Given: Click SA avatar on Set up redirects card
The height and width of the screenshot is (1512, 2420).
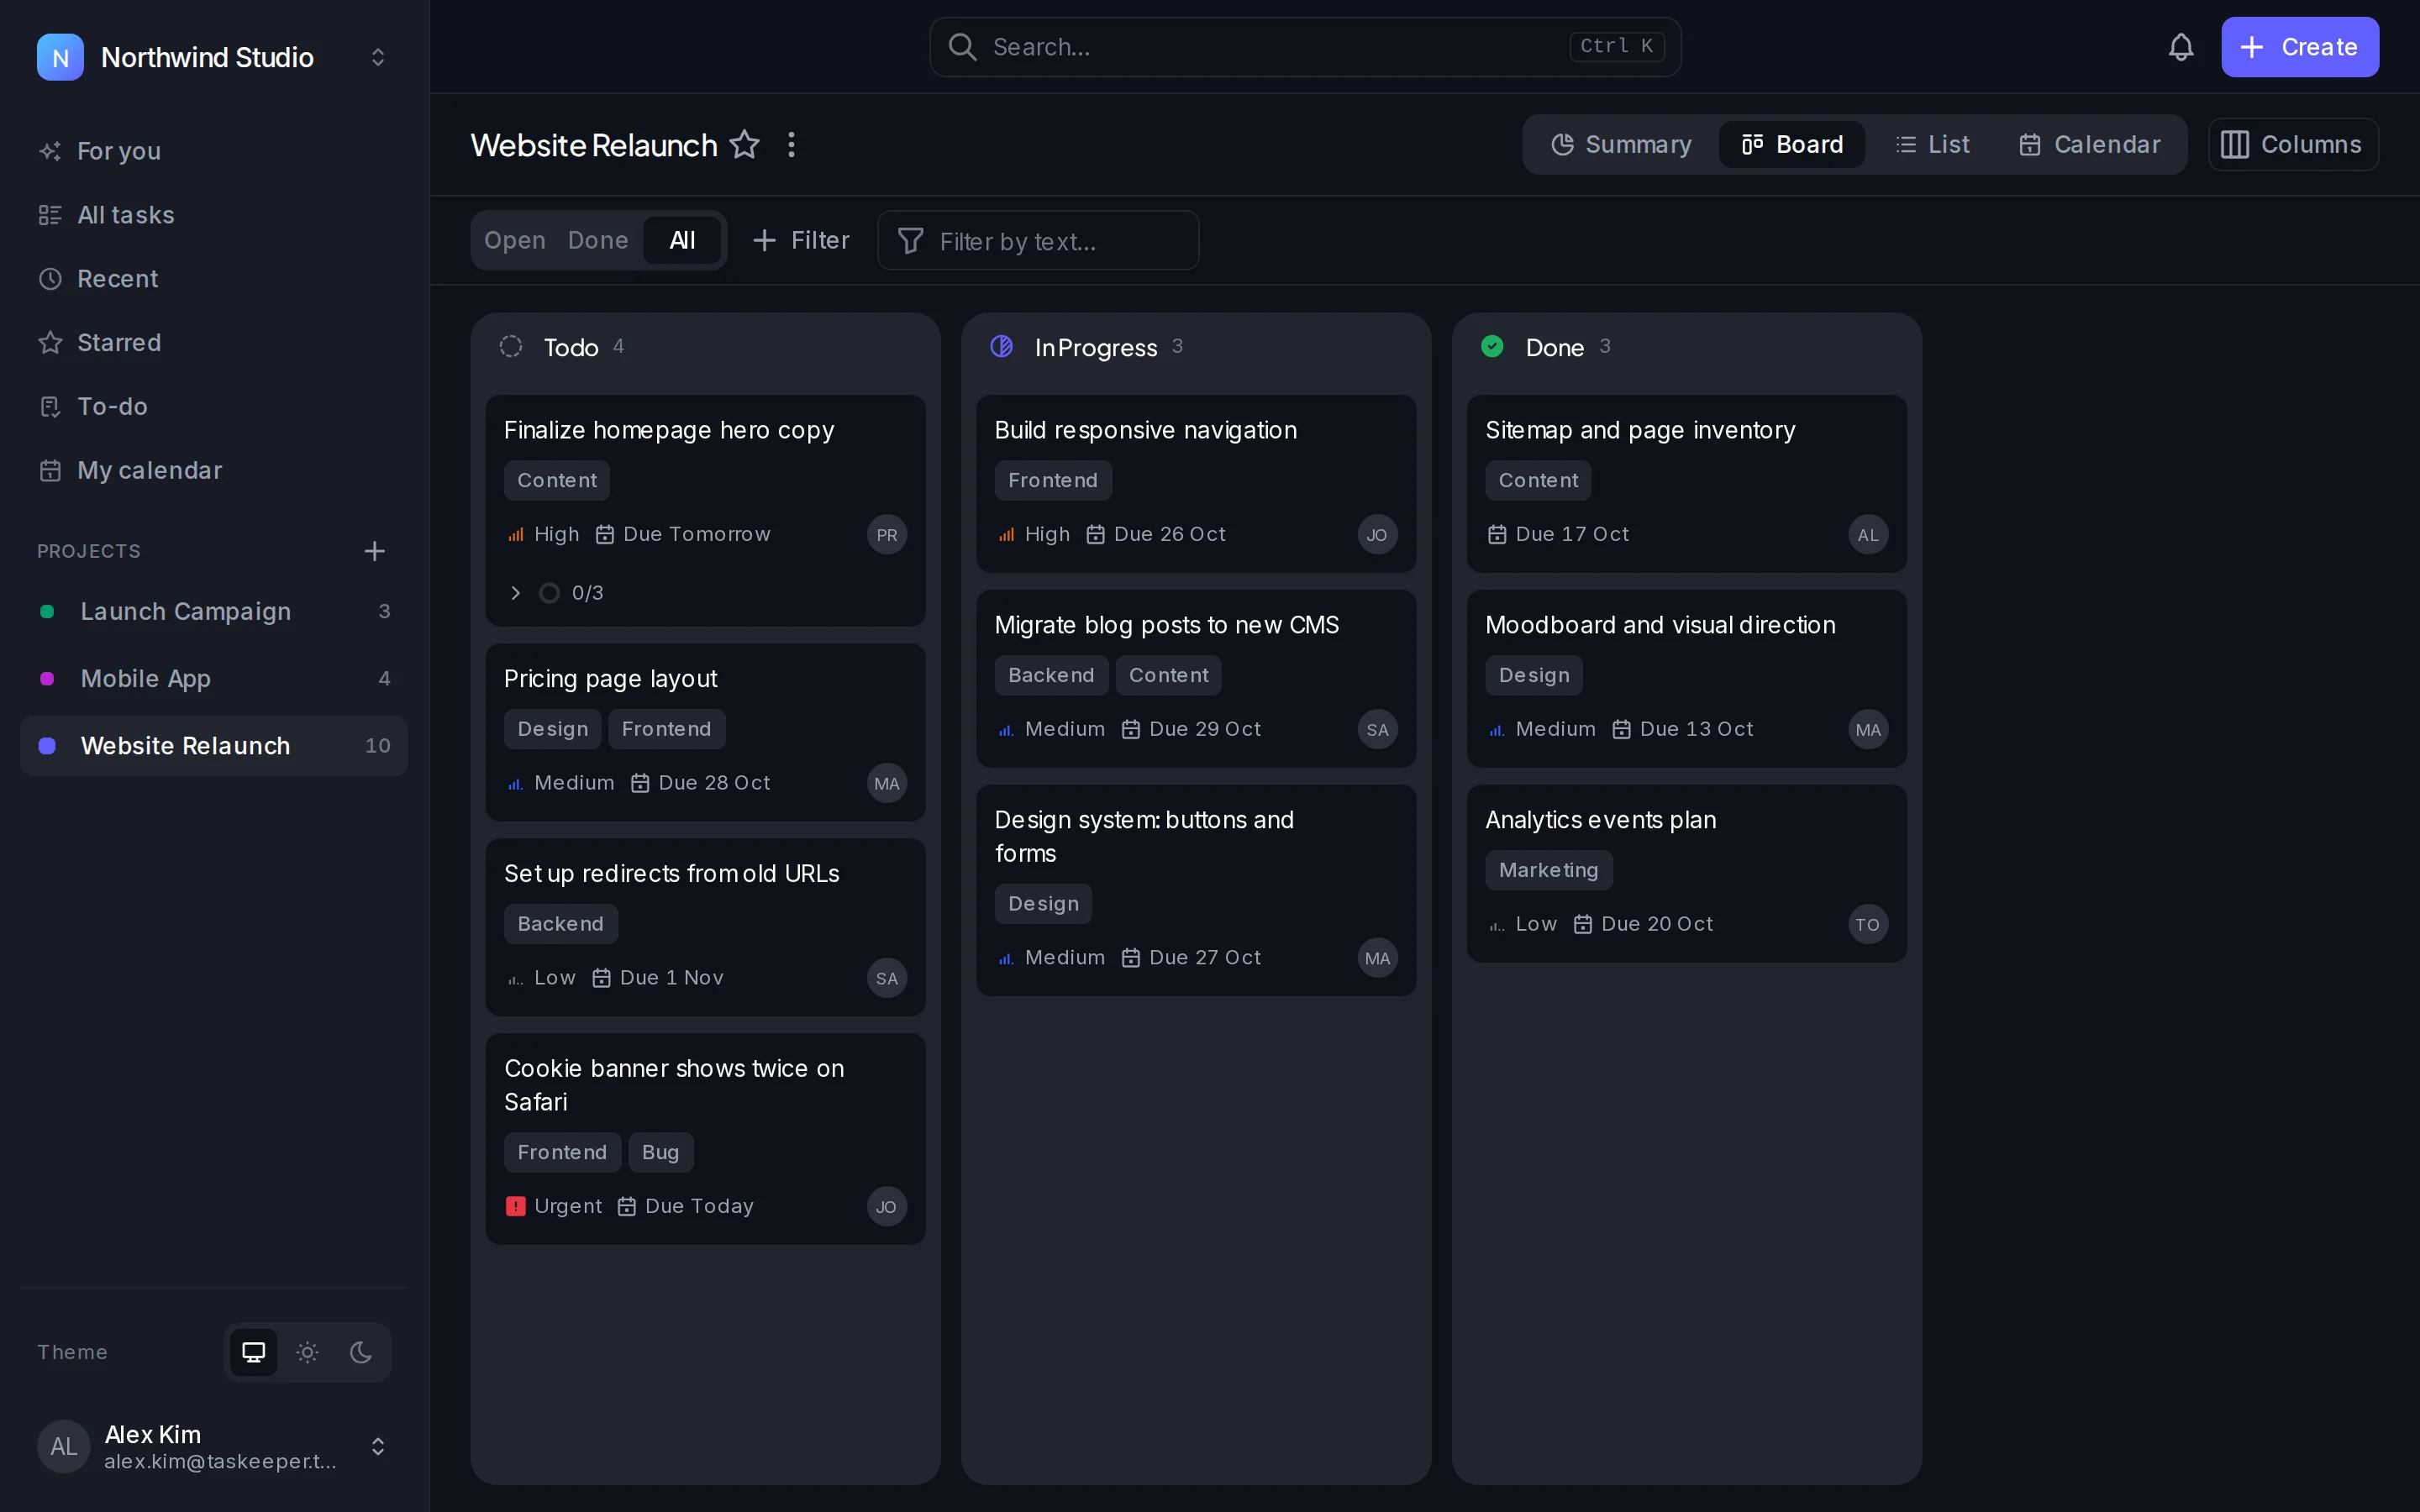Looking at the screenshot, I should [x=886, y=978].
